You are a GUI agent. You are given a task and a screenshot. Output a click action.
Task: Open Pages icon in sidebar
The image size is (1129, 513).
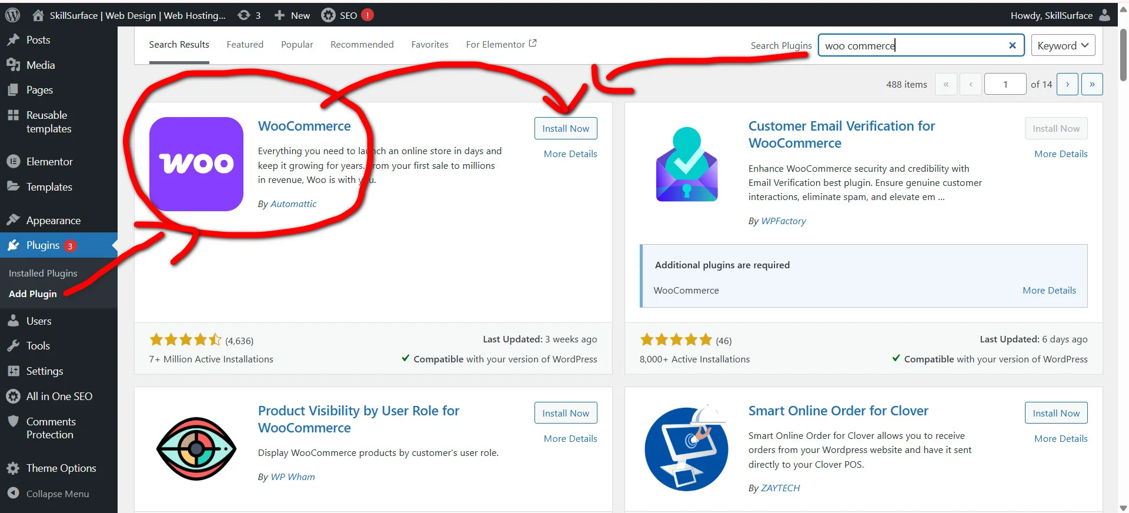point(13,90)
